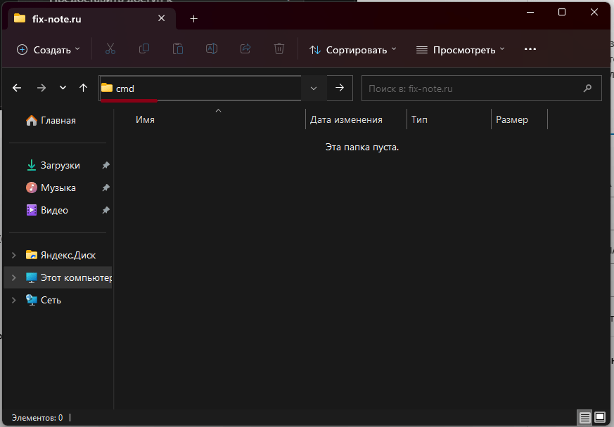Click the Copy icon in toolbar
Viewport: 614px width, 427px height.
(144, 49)
